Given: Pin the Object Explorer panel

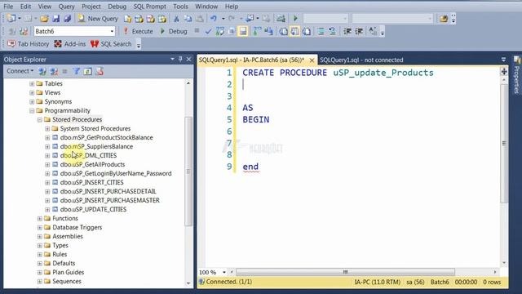Looking at the screenshot, I should pyautogui.click(x=180, y=59).
